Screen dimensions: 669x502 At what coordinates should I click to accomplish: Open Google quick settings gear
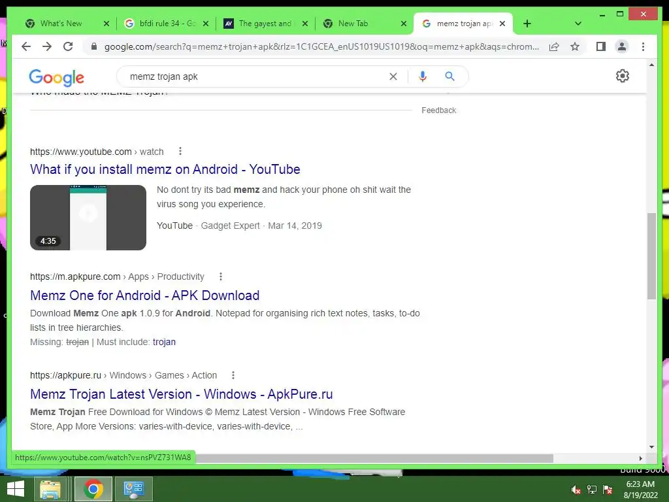[623, 76]
